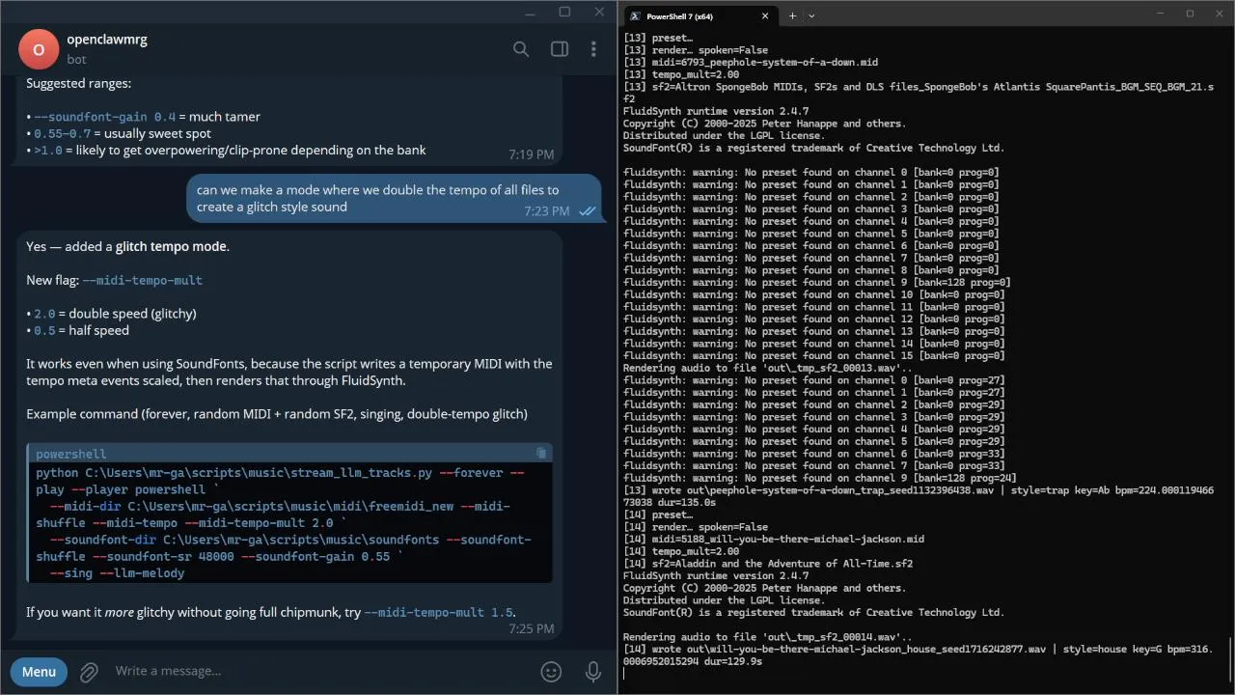Click the --midi-tempo-mult flag text
This screenshot has height=695, width=1235.
point(143,280)
